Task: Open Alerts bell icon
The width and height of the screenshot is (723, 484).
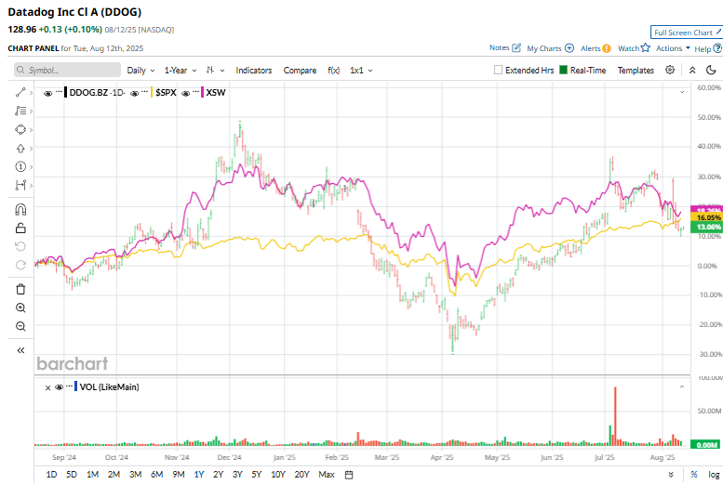Action: point(607,48)
